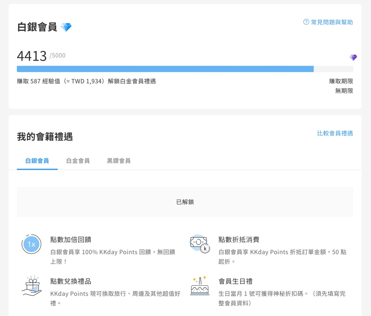Click the 1x points multiplier icon
371x316 pixels.
tap(32, 244)
